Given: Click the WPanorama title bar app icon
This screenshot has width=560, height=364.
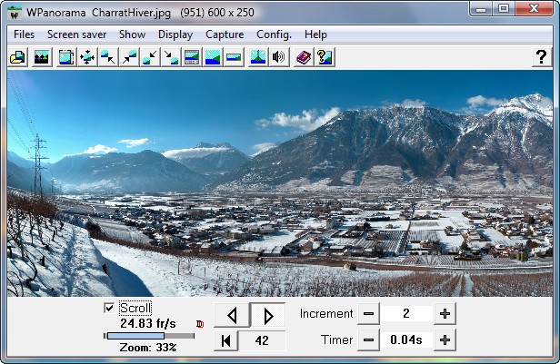Looking at the screenshot, I should (x=15, y=13).
